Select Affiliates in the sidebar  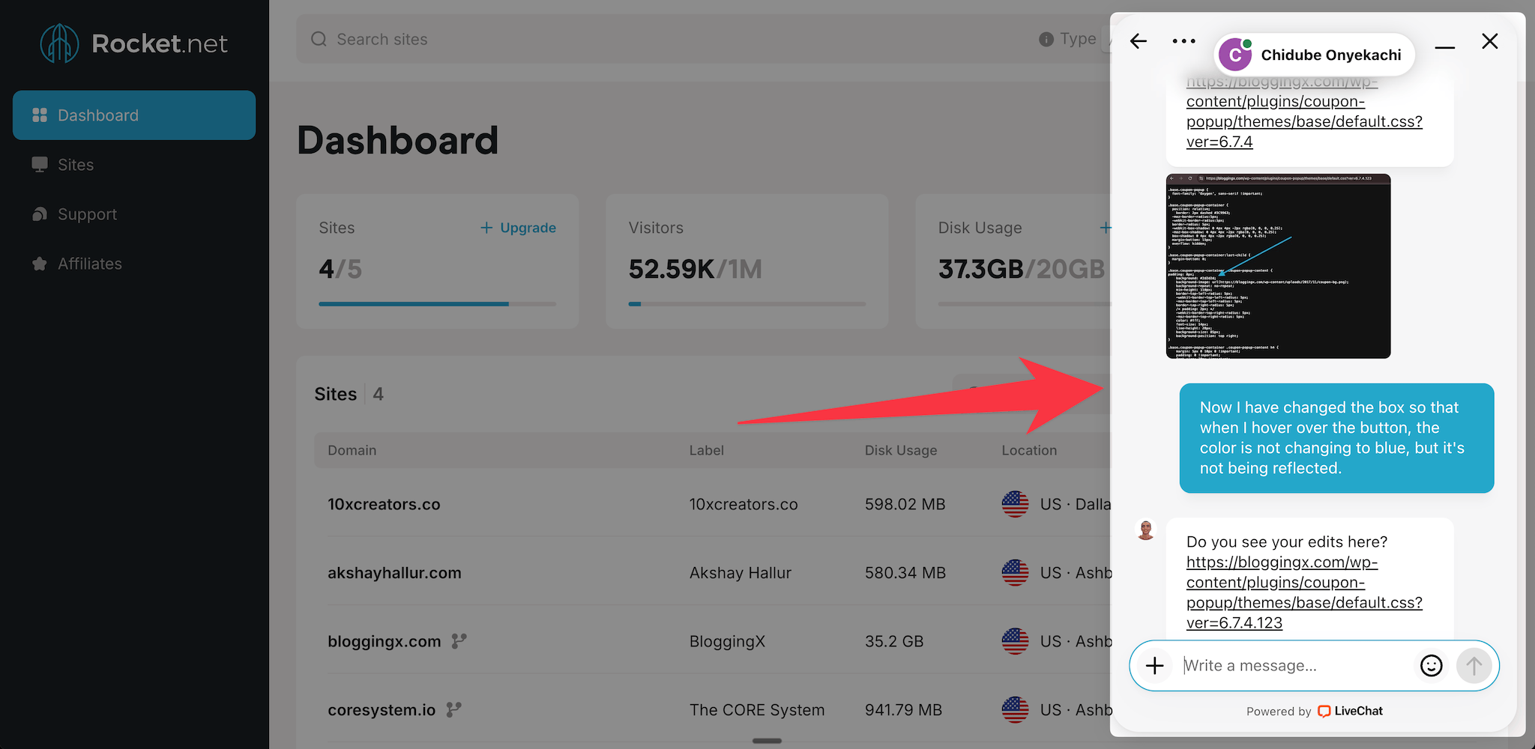89,264
